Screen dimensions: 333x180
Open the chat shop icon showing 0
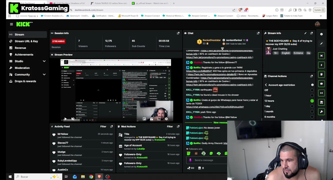pos(201,168)
